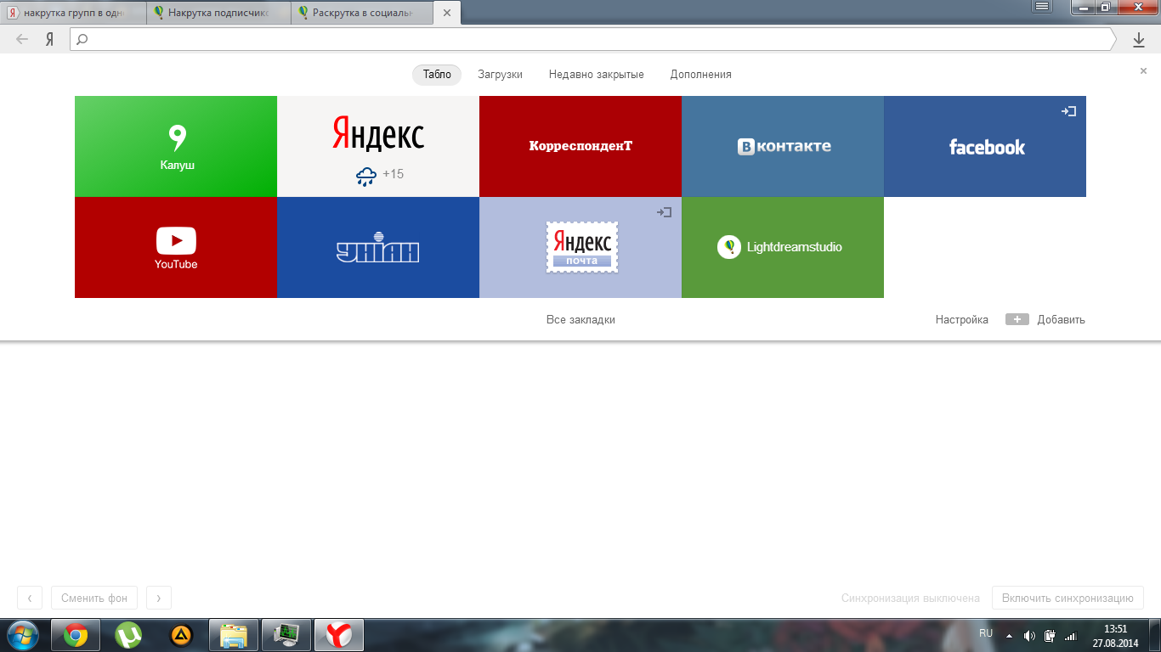Switch to the Загрузки tab
The image size is (1161, 652).
tap(500, 75)
